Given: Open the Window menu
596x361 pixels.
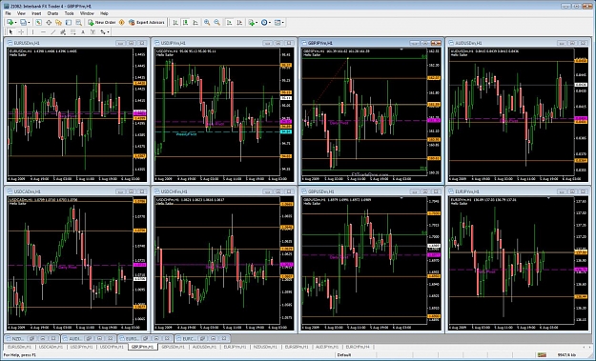Looking at the screenshot, I should pos(87,13).
